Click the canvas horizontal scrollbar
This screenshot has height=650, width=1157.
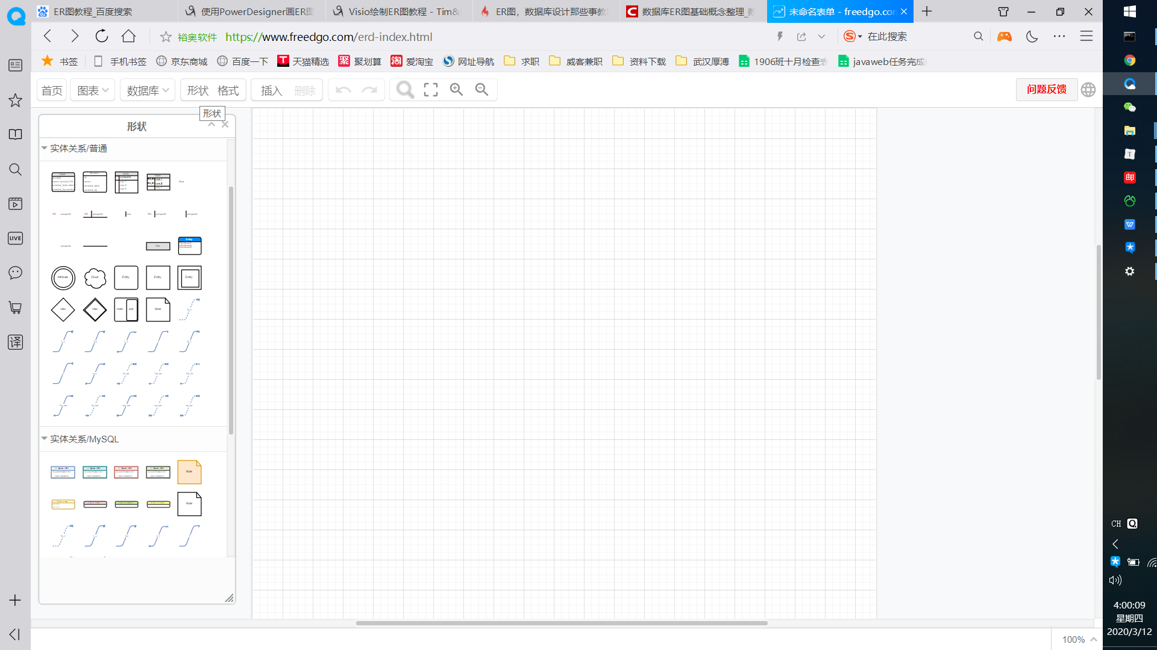561,623
